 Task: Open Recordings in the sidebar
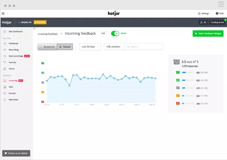14,50
